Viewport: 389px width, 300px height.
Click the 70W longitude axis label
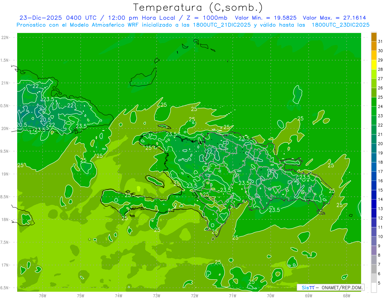[270, 295]
